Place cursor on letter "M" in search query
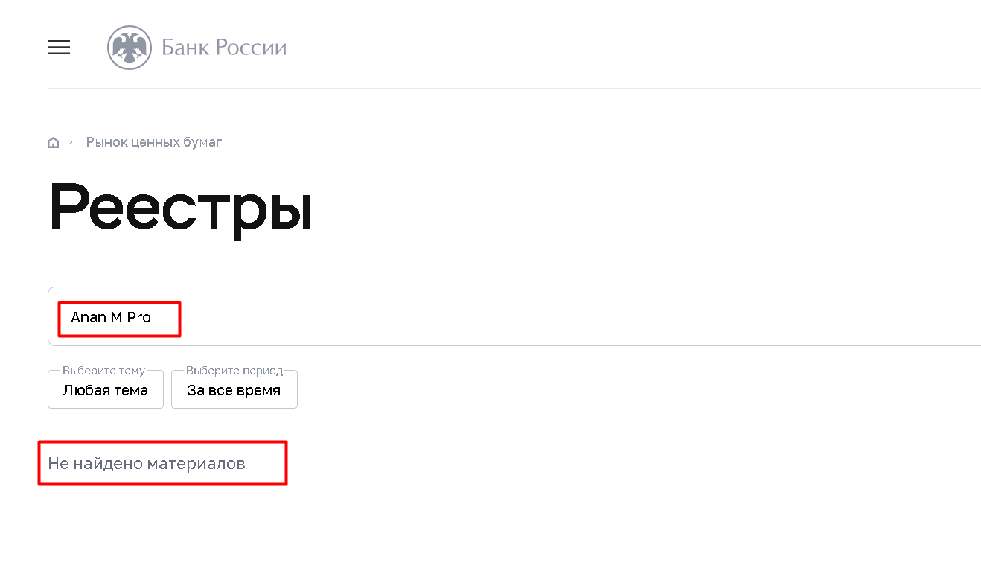The height and width of the screenshot is (568, 981). tap(117, 317)
